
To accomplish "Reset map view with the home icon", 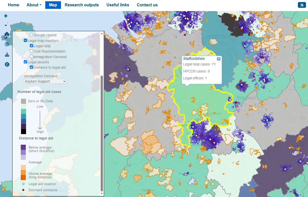I will point(7,34).
